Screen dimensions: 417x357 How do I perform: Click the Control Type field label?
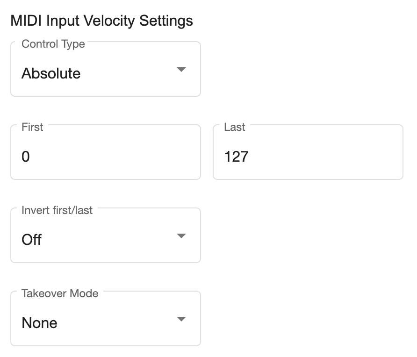[x=53, y=44]
